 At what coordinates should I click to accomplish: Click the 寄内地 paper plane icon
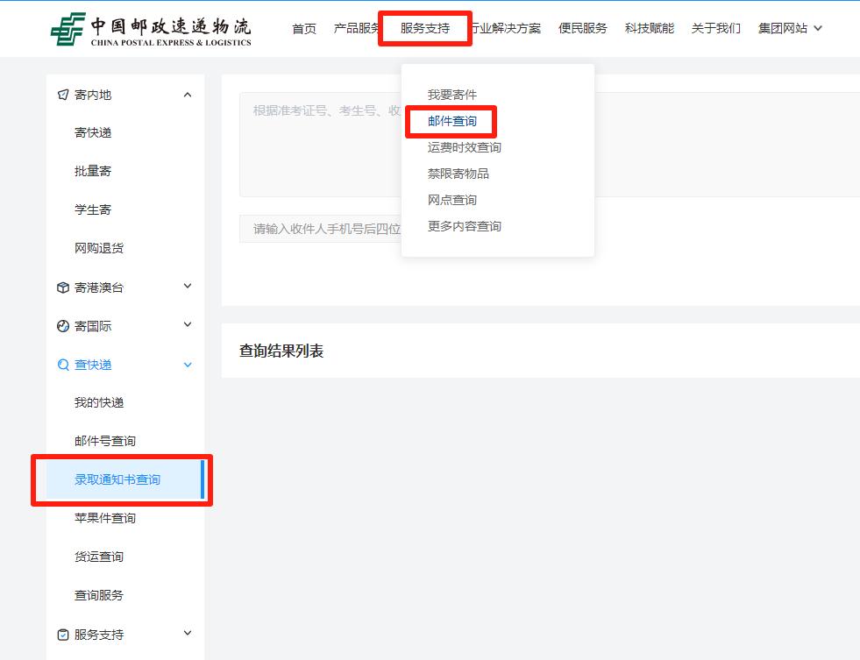(63, 95)
